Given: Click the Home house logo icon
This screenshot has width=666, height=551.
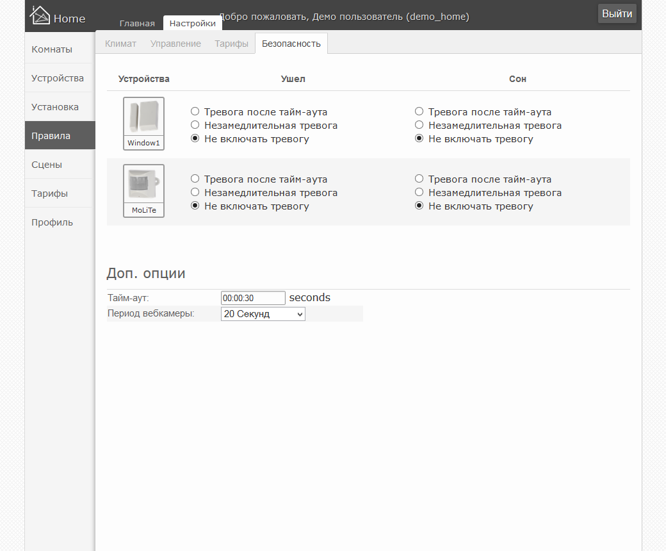Looking at the screenshot, I should click(40, 15).
